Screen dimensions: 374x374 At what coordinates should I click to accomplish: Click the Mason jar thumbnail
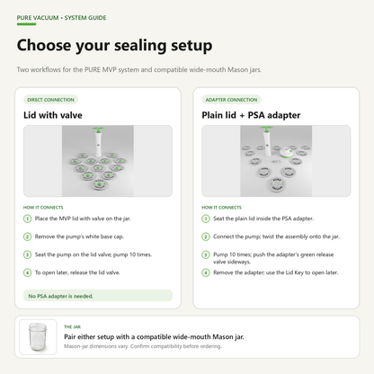(38, 337)
